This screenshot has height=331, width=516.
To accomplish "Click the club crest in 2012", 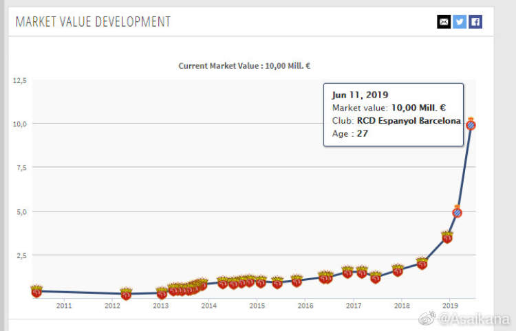I will [x=126, y=294].
